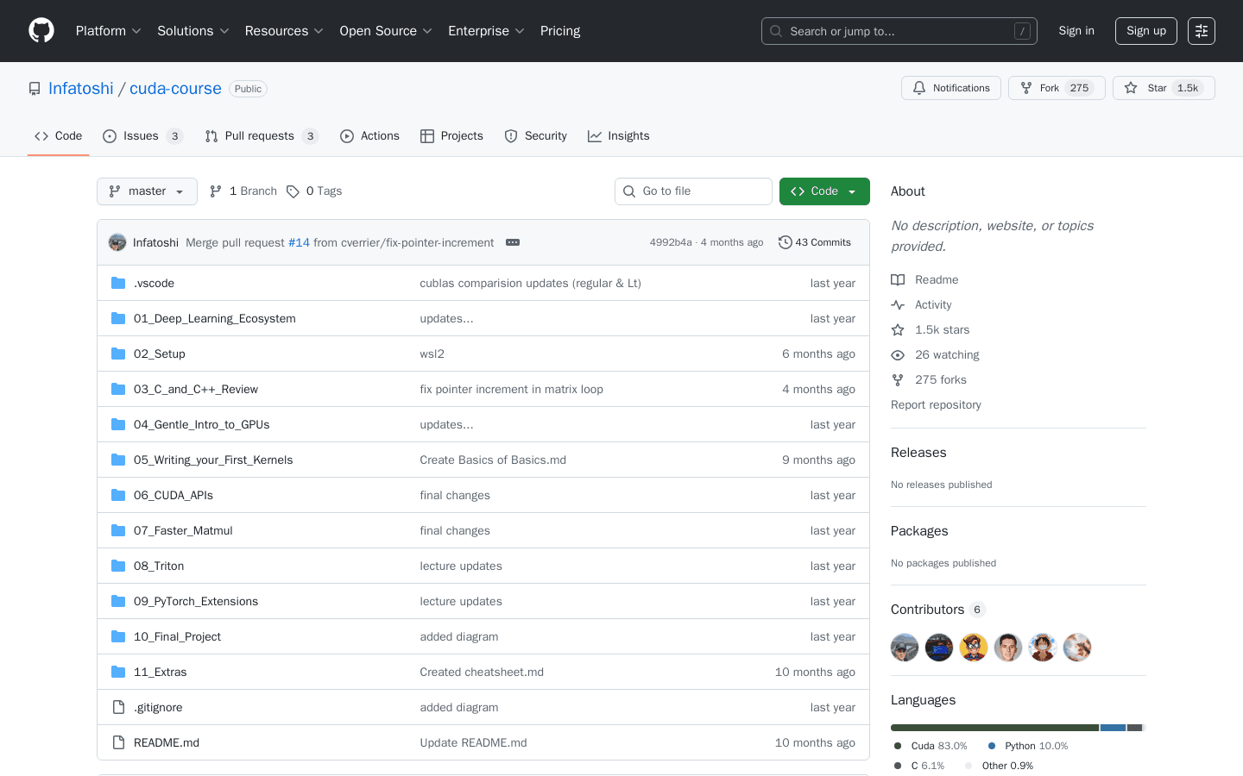Image resolution: width=1243 pixels, height=776 pixels.
Task: Switch to the Issues tab
Action: click(x=142, y=136)
